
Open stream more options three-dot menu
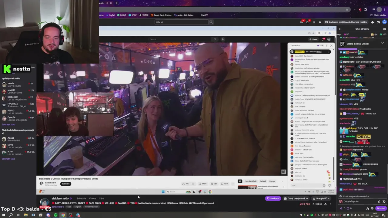pyautogui.click(x=330, y=204)
